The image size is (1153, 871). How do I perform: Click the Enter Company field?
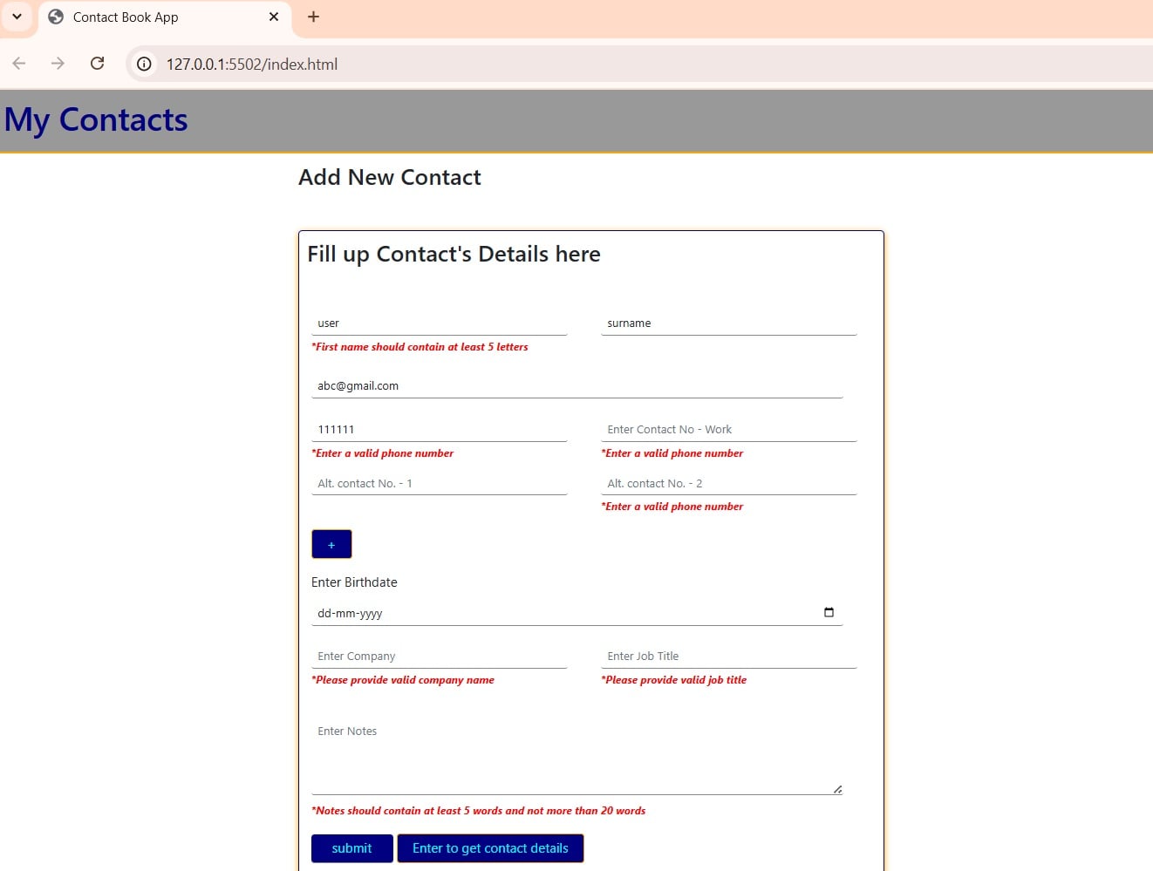pos(439,657)
